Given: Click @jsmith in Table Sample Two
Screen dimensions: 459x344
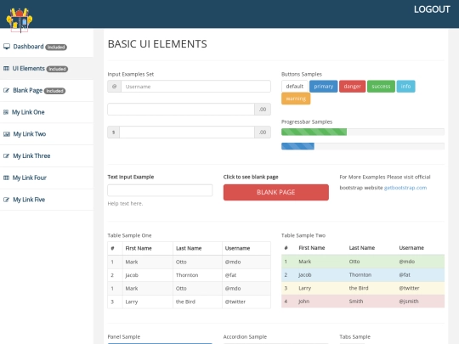Looking at the screenshot, I should [x=409, y=302].
